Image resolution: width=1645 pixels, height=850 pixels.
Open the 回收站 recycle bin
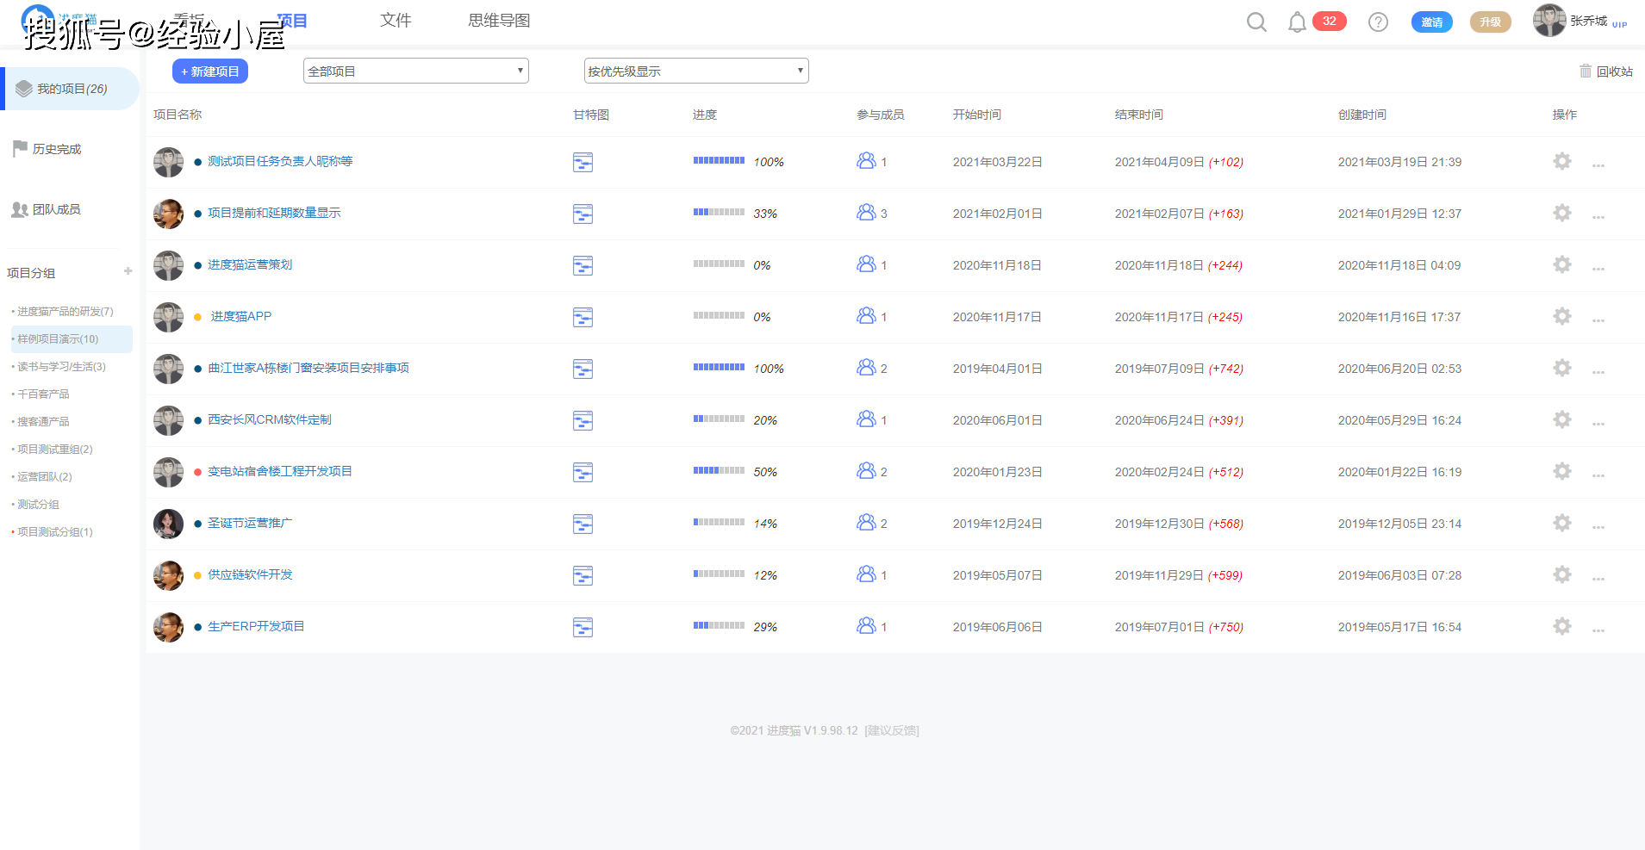point(1605,71)
